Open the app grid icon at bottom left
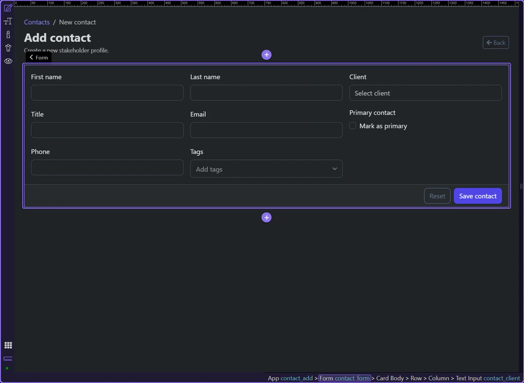 [x=8, y=345]
